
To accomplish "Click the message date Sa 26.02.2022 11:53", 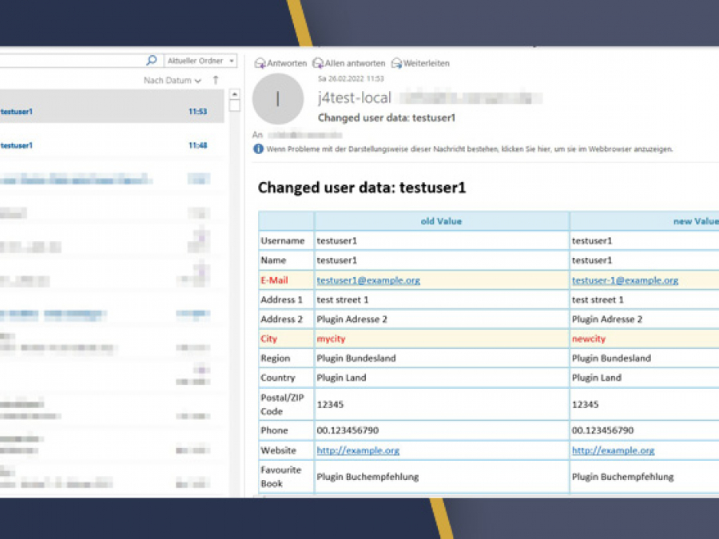I will click(351, 79).
